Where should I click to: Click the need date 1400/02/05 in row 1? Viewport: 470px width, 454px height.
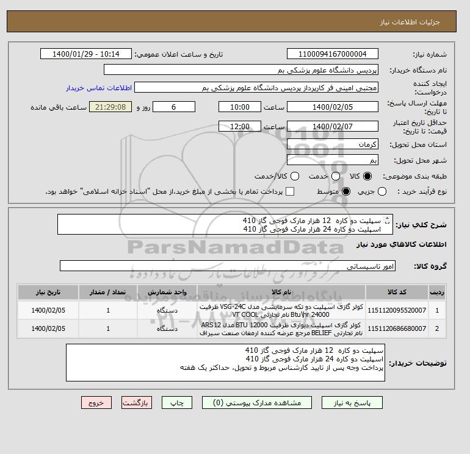[x=48, y=310]
